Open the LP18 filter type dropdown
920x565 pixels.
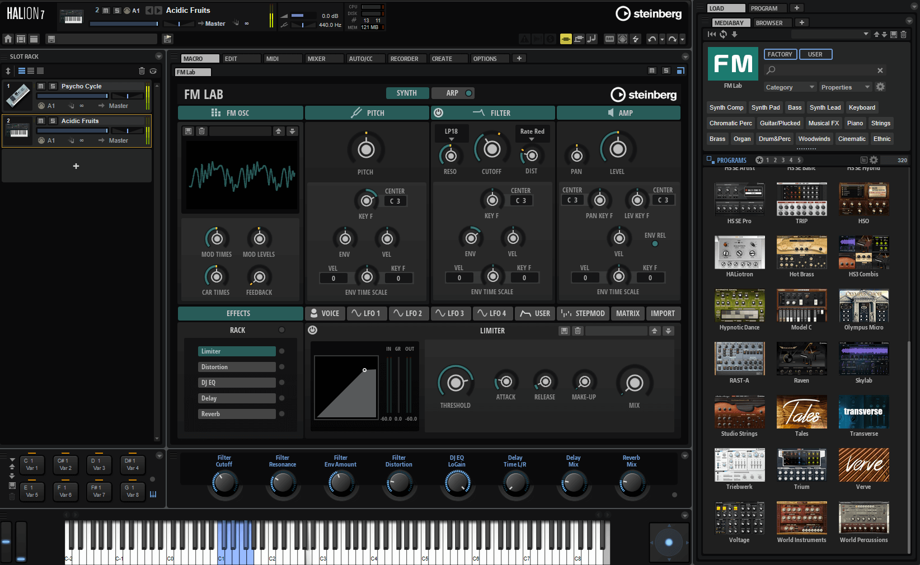click(x=451, y=134)
